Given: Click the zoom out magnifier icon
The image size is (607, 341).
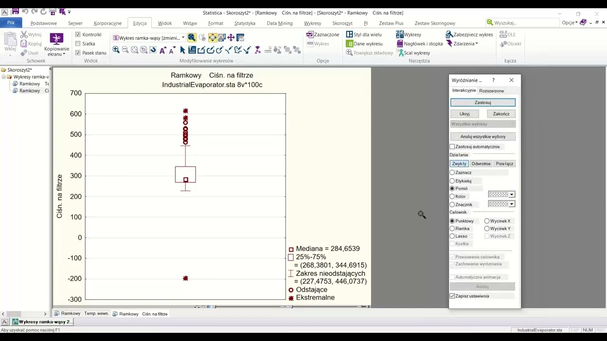Looking at the screenshot, I should pos(125,50).
